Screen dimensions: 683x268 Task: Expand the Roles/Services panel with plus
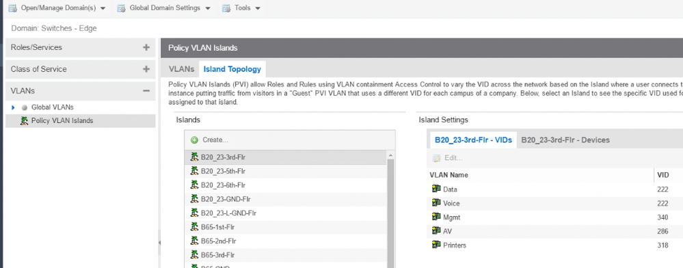(146, 47)
